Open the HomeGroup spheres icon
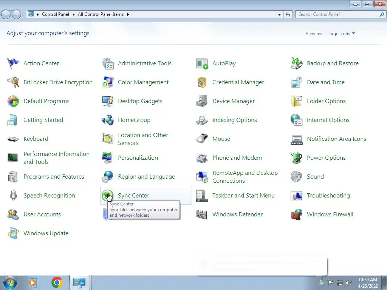Viewport: 387px width, 290px height. (x=108, y=120)
